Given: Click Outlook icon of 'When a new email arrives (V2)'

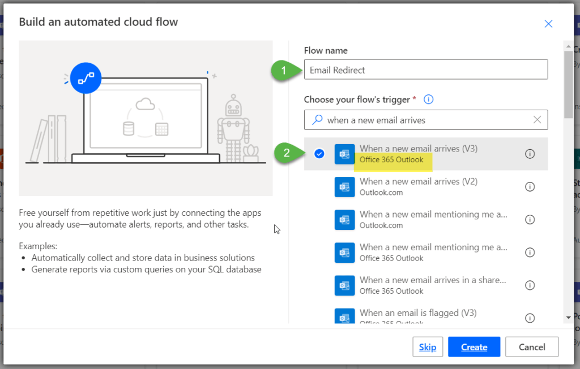Looking at the screenshot, I should tap(344, 186).
